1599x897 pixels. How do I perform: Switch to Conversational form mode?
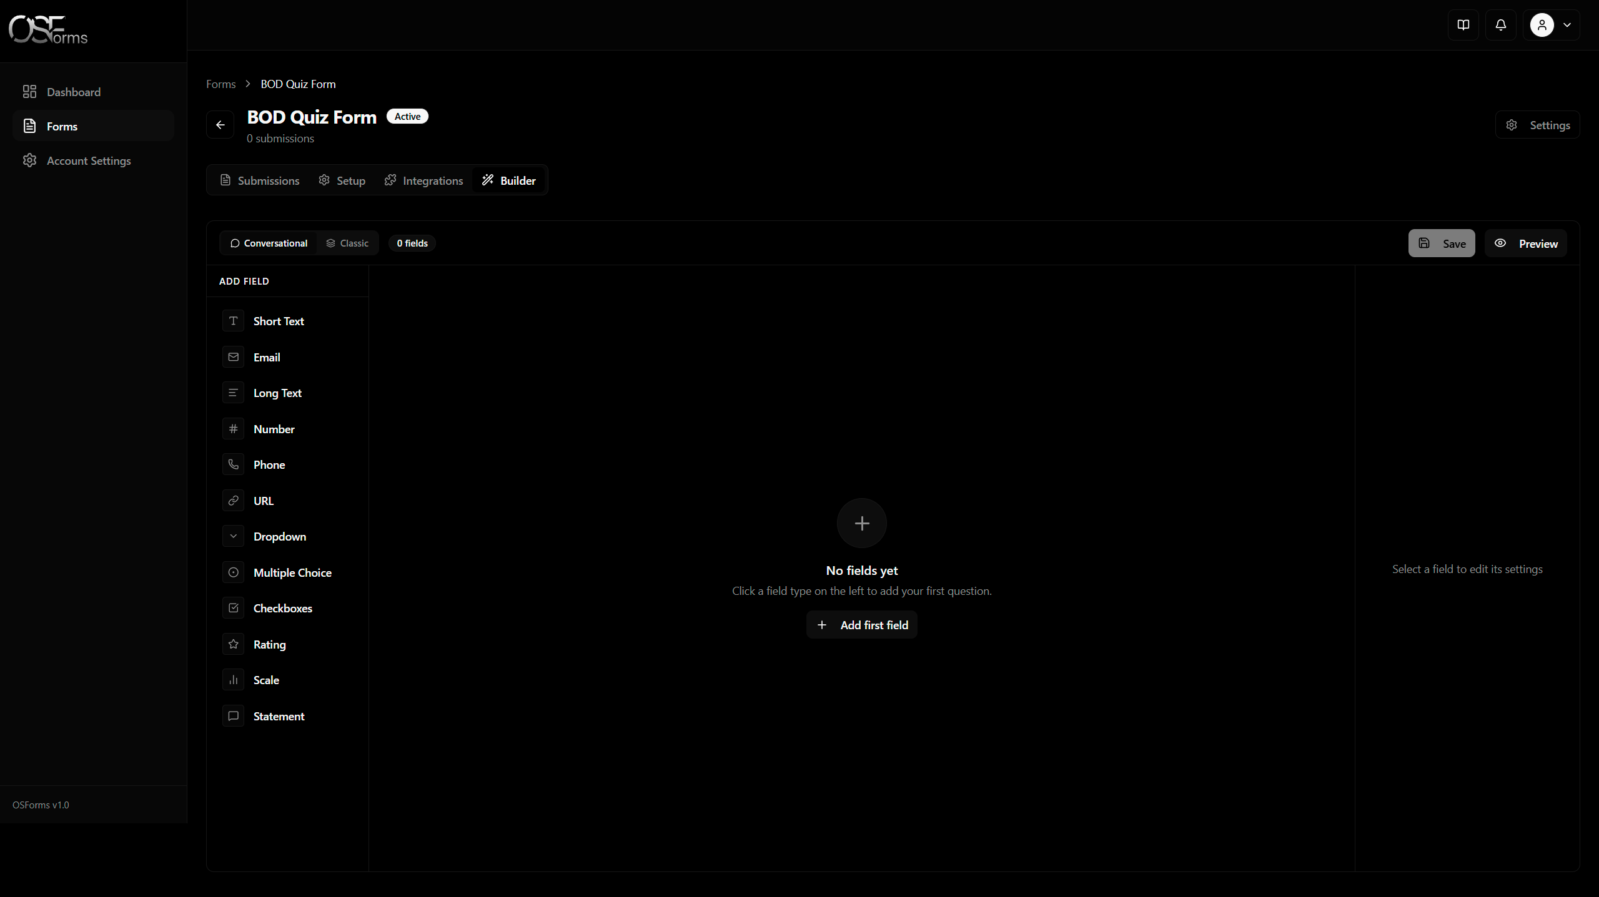[269, 243]
